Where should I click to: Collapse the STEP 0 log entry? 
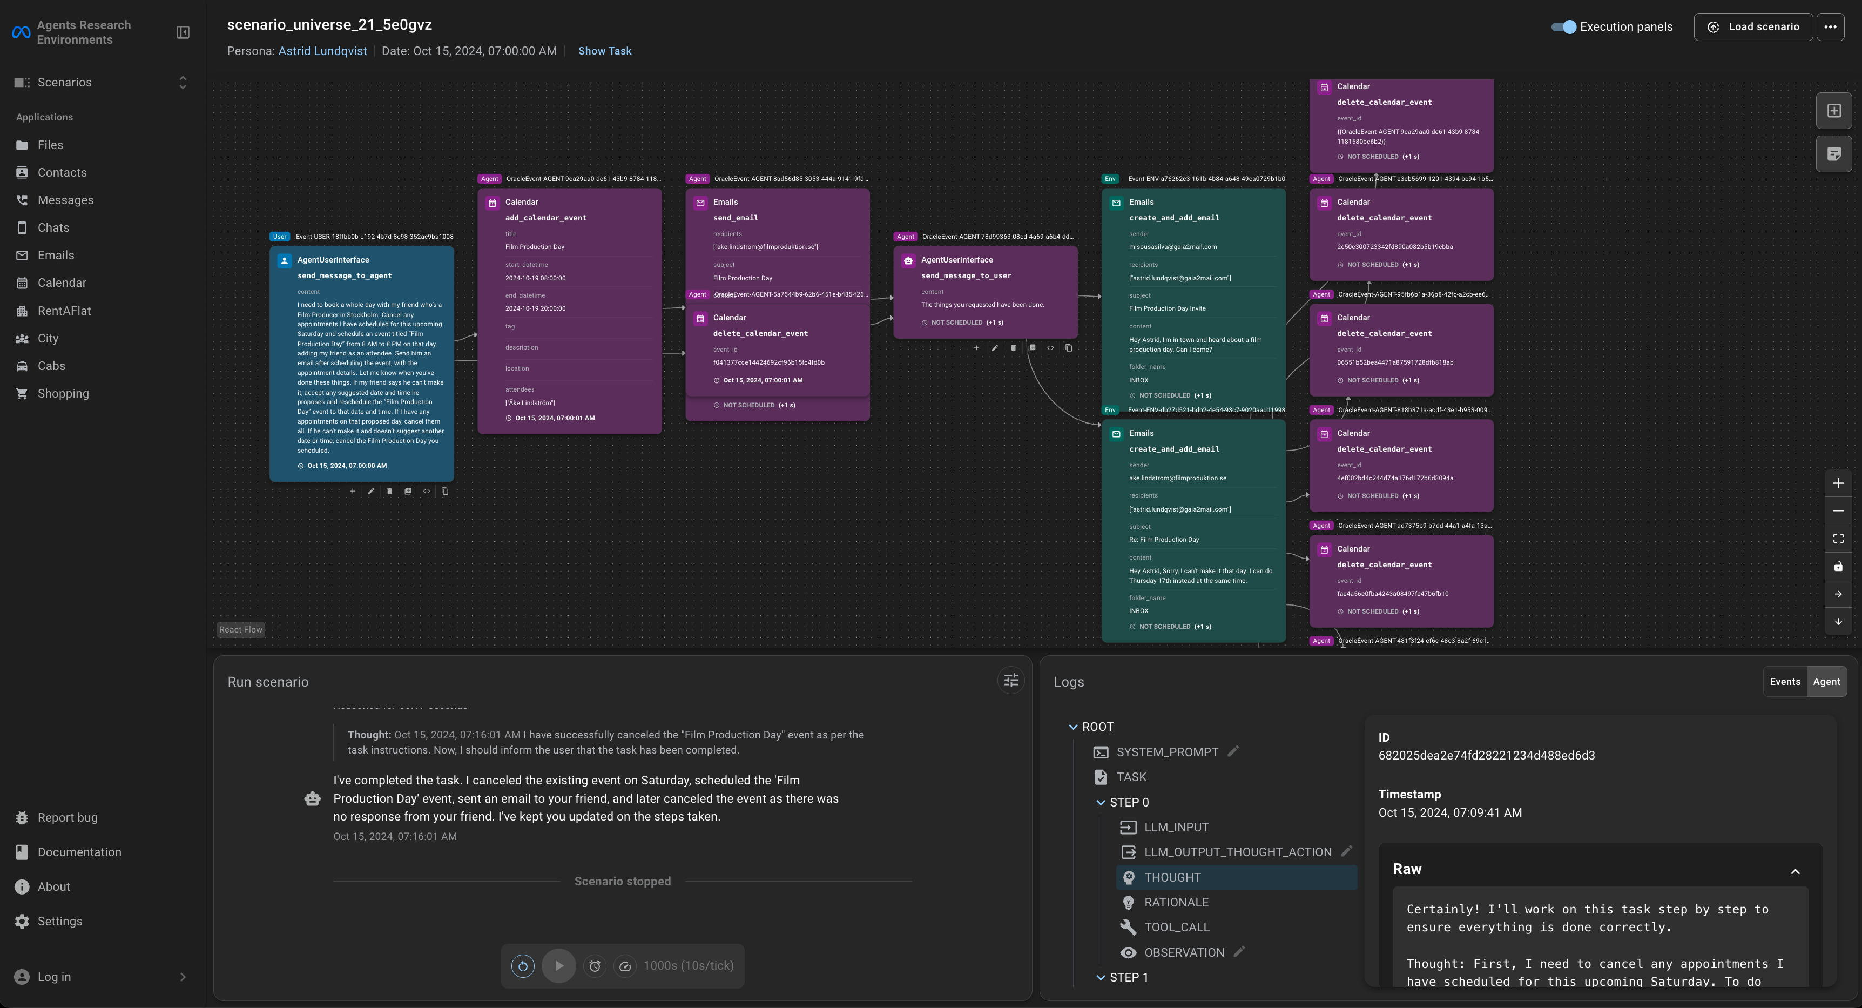pos(1100,803)
